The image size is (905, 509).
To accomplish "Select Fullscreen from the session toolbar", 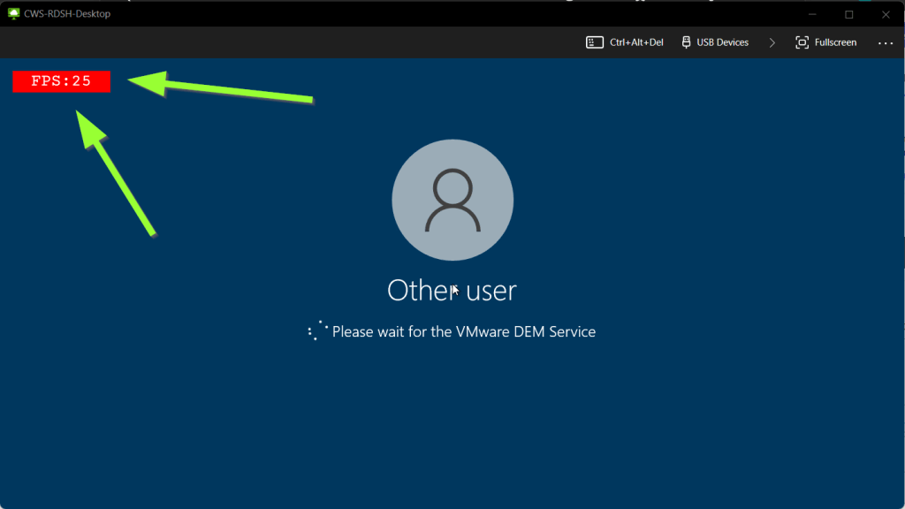I will (x=825, y=42).
